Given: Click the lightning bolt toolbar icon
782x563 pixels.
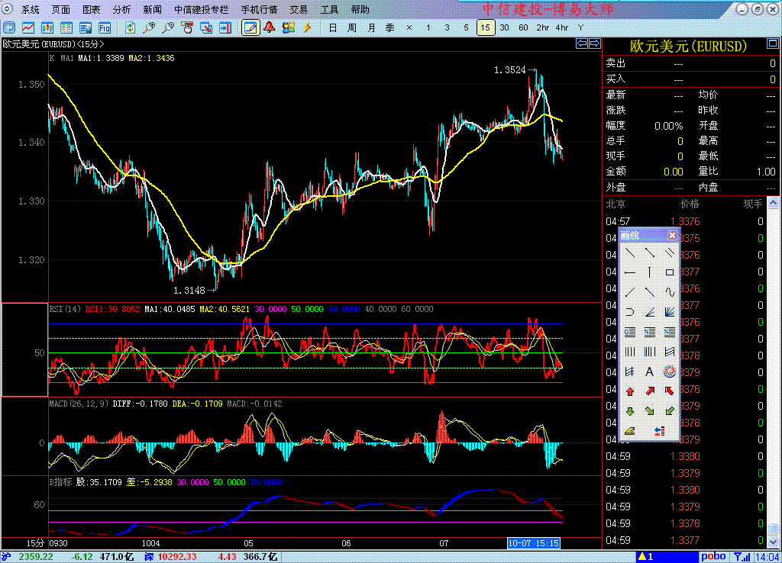Looking at the screenshot, I should [x=308, y=27].
